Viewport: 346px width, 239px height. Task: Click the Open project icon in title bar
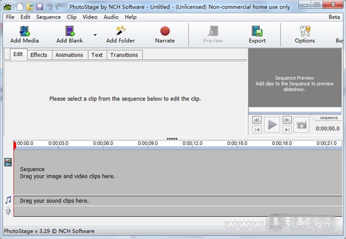click(x=30, y=6)
